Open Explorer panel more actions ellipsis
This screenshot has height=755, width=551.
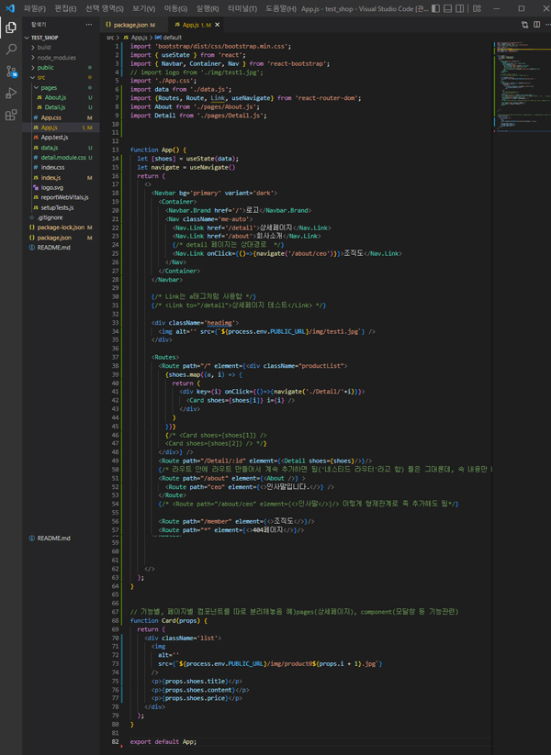(x=89, y=25)
